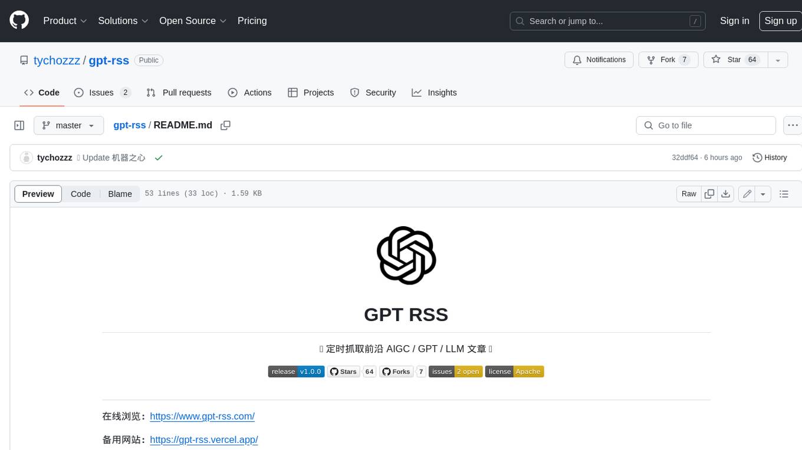Image resolution: width=802 pixels, height=450 pixels.
Task: Click the license Apache badge
Action: point(514,372)
